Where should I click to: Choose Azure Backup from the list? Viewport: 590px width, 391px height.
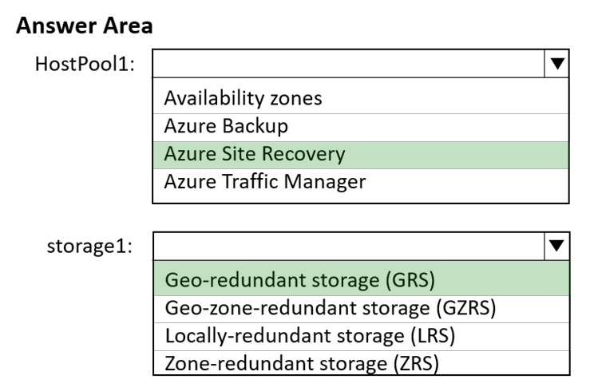pyautogui.click(x=226, y=125)
